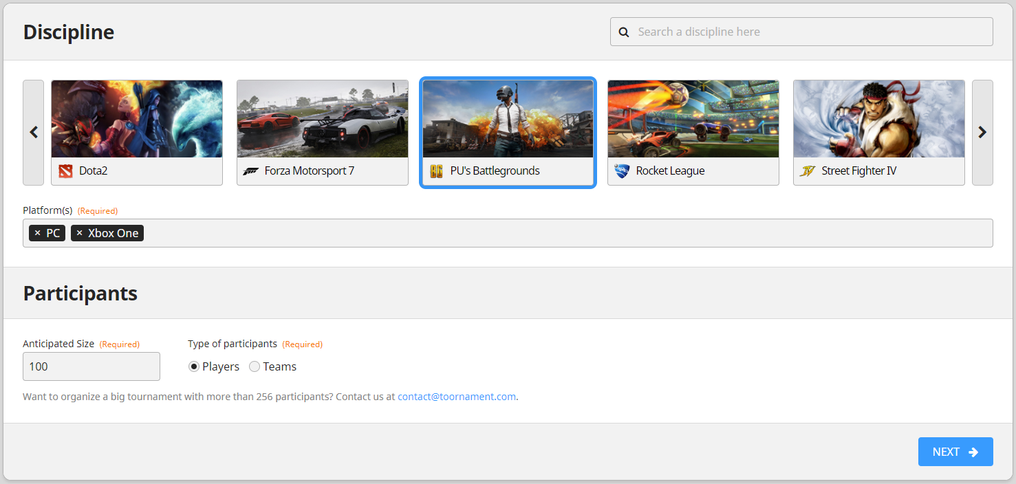Click the Rocket League name label

tap(670, 170)
